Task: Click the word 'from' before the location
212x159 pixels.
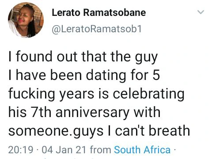Action: (x=100, y=150)
